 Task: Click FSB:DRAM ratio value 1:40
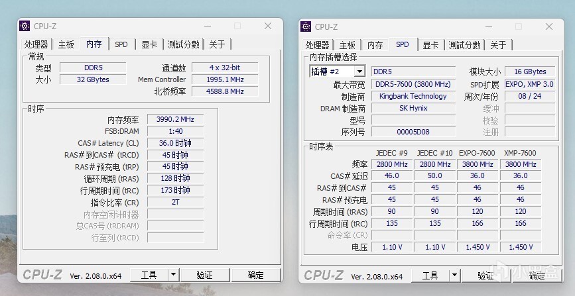click(175, 131)
